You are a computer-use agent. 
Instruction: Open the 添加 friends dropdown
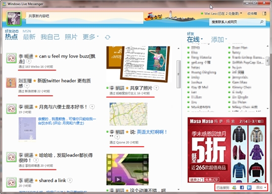point(219,39)
